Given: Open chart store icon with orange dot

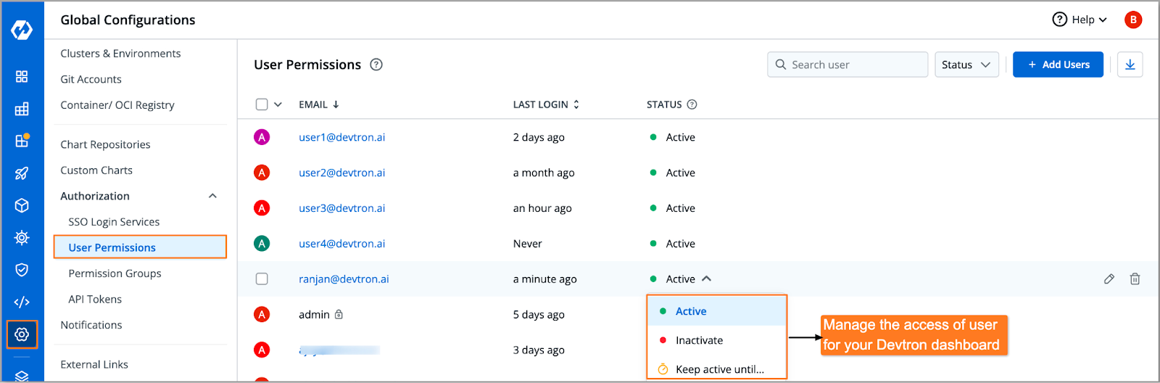Looking at the screenshot, I should tap(22, 141).
